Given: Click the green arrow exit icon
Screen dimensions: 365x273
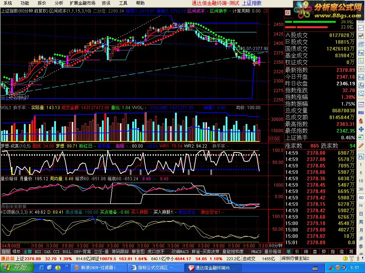Looking at the screenshot, I should pos(361,137).
